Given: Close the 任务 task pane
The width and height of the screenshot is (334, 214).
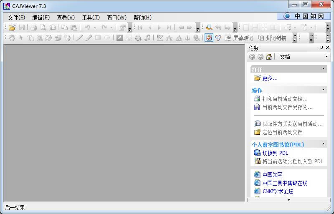Looking at the screenshot, I should (x=328, y=48).
